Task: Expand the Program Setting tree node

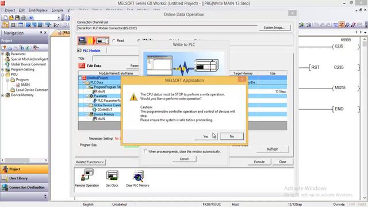Action: click(2, 70)
